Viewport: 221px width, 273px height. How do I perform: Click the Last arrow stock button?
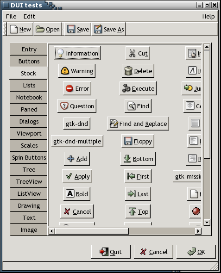[x=138, y=194]
